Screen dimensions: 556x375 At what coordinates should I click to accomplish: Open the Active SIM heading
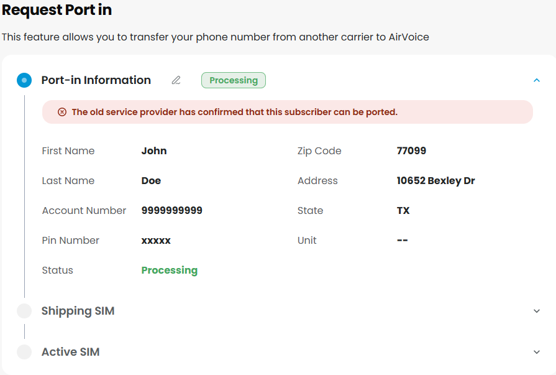click(x=71, y=352)
